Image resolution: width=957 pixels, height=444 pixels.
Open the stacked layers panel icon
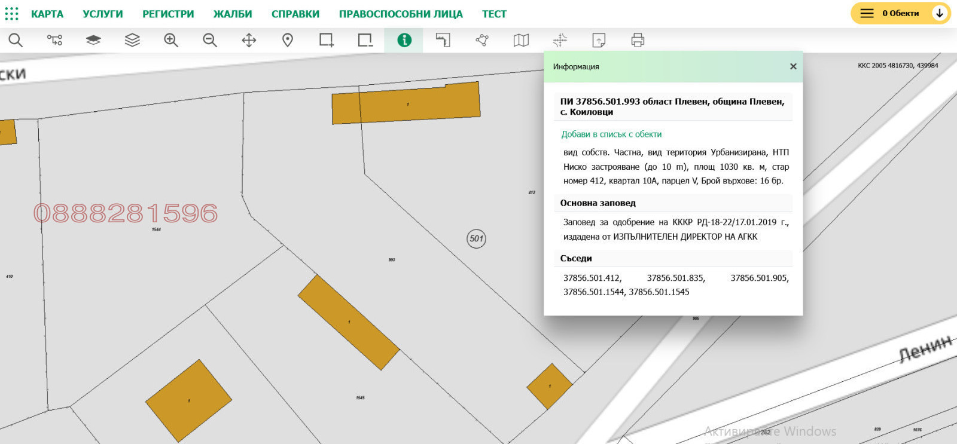(x=132, y=40)
